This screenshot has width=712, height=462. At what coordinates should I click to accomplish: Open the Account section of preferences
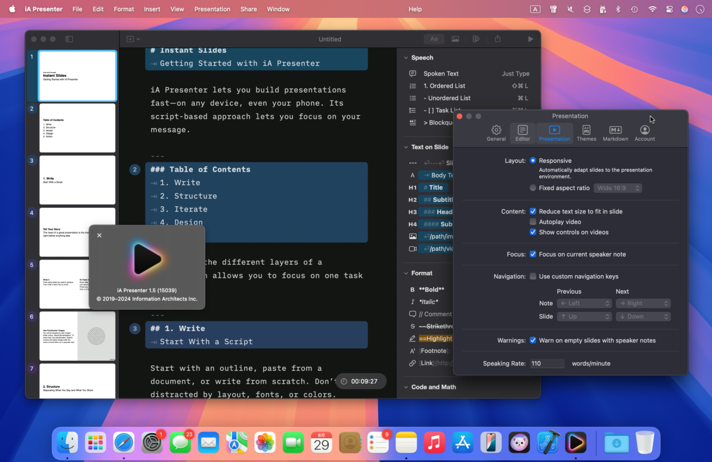pyautogui.click(x=644, y=132)
